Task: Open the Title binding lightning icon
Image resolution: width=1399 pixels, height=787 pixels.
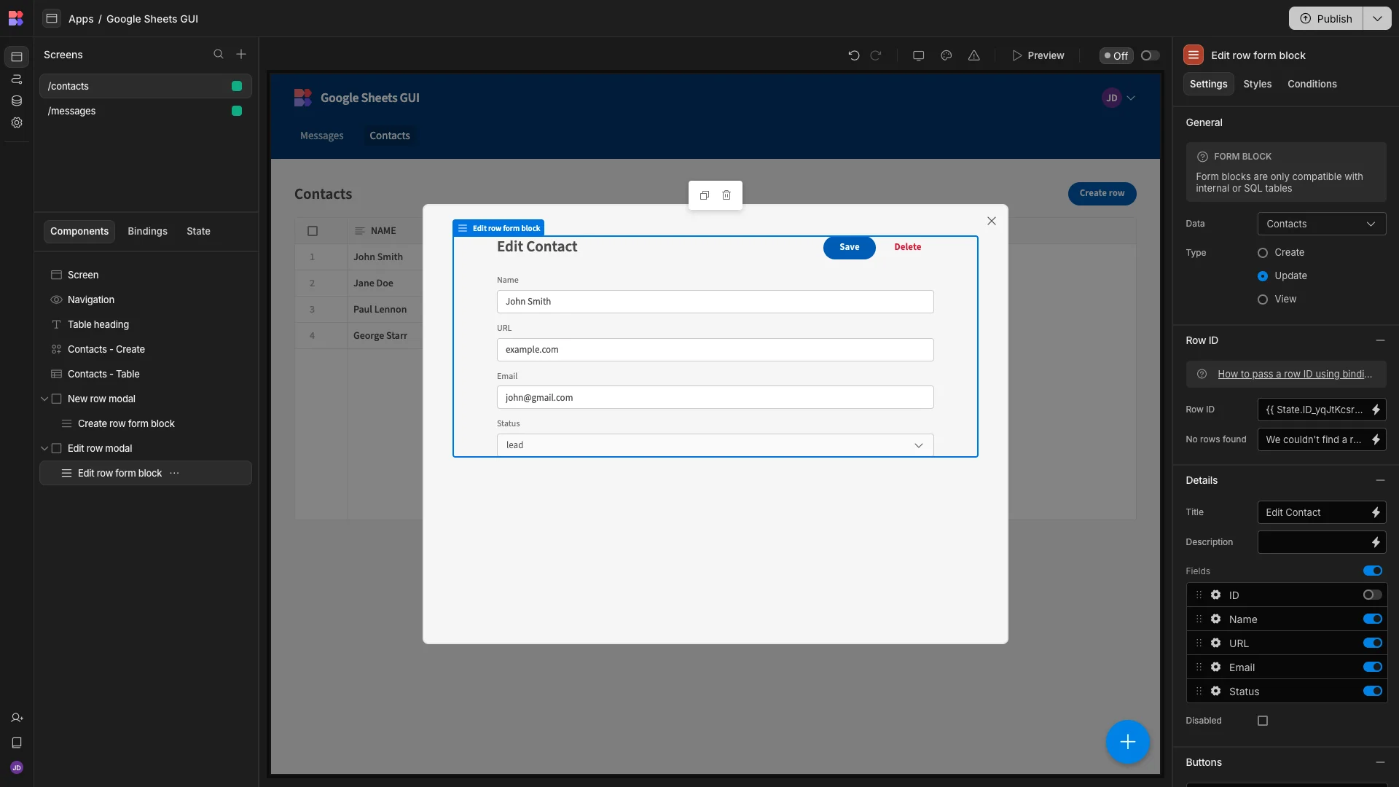Action: coord(1376,512)
